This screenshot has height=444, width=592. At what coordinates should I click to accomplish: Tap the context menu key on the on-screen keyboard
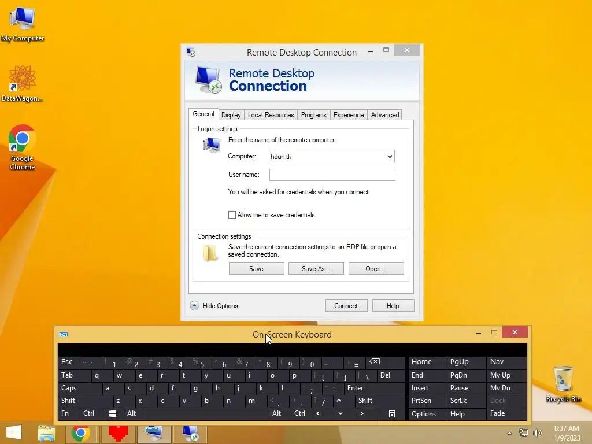[392, 414]
